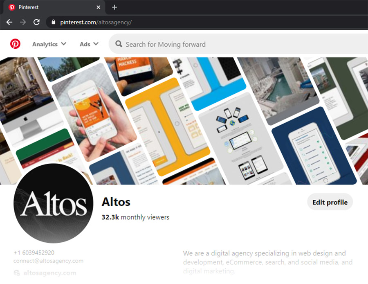
Task: Open the Altos circular profile picture
Action: 53,203
